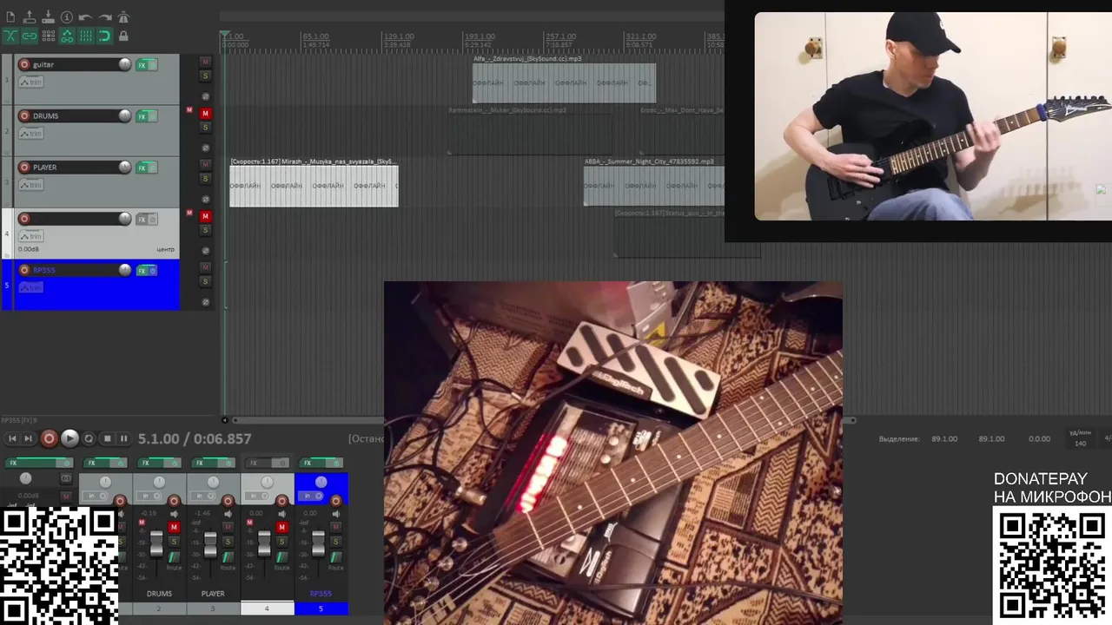Start recording with the transport record button
1112x625 pixels.
tap(50, 438)
